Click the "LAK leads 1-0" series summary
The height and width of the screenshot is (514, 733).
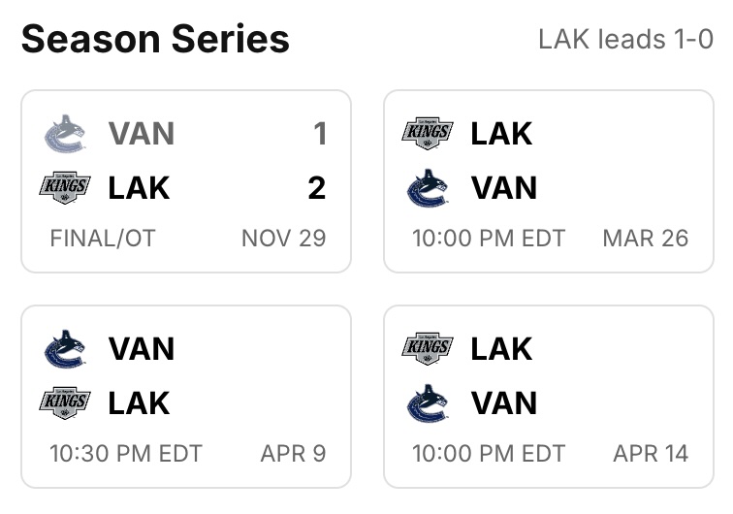pyautogui.click(x=625, y=40)
